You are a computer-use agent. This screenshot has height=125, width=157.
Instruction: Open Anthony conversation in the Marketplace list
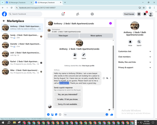pos(22,28)
